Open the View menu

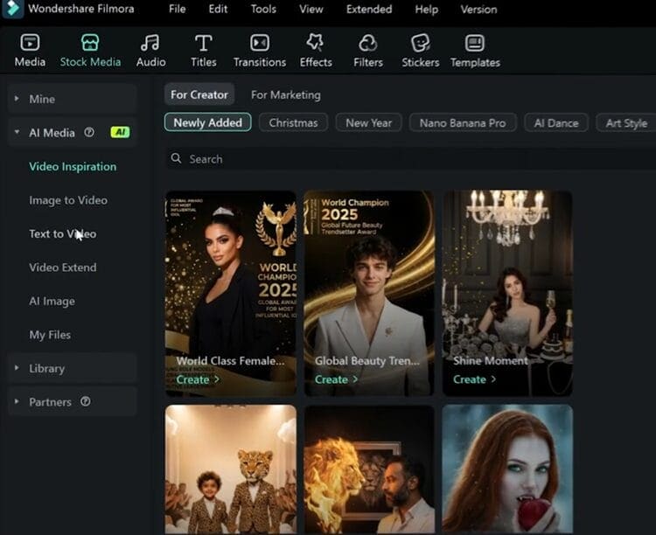pos(311,10)
